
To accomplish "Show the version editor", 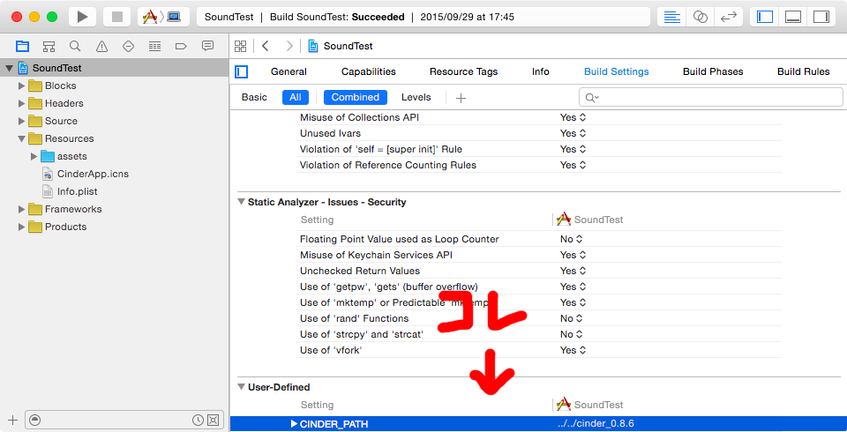I will [x=729, y=17].
